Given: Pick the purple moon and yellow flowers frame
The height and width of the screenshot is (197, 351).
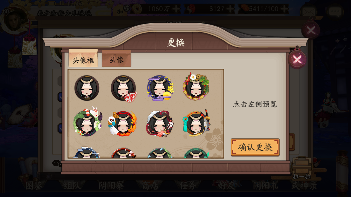Looking at the screenshot, I should (160, 88).
